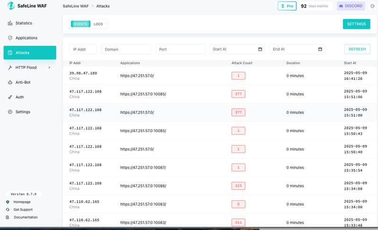This screenshot has width=378, height=230.
Task: Click the Start At date field
Action: tap(238, 49)
